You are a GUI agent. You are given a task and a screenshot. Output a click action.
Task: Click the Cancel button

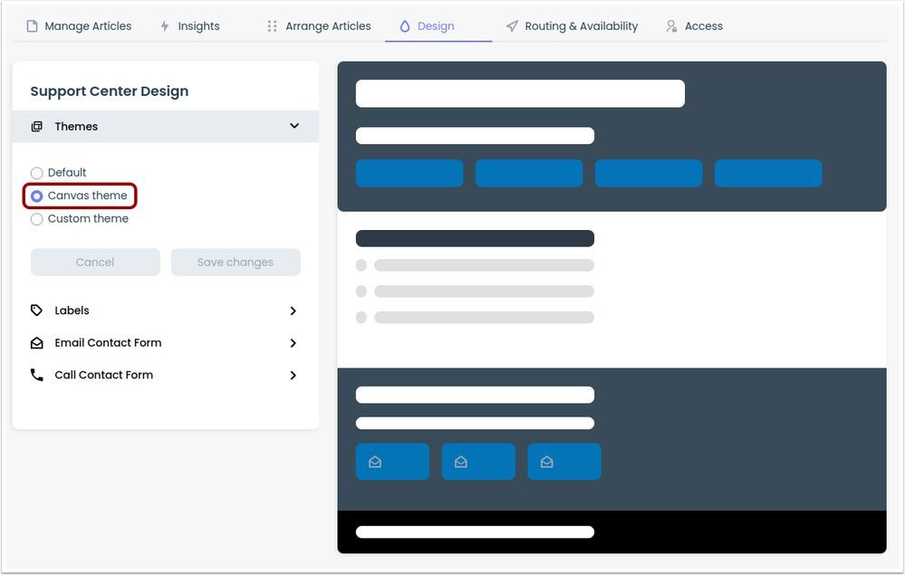[95, 262]
